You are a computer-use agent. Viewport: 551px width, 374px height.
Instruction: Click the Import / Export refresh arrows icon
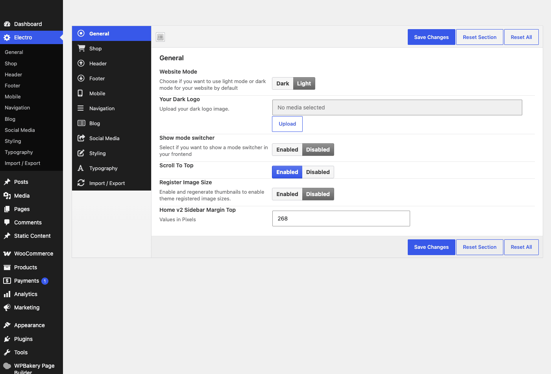point(81,183)
